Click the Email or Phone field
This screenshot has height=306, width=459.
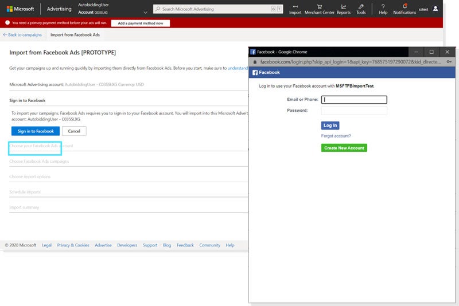coord(354,100)
